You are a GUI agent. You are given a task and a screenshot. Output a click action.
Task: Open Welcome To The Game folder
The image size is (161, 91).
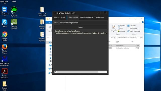42,12
